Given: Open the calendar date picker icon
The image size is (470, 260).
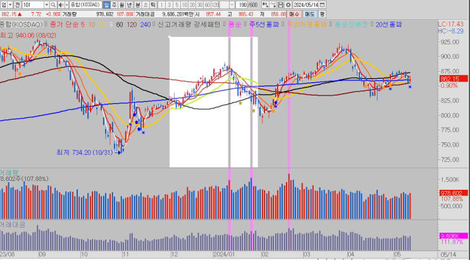Looking at the screenshot, I should point(322,5).
